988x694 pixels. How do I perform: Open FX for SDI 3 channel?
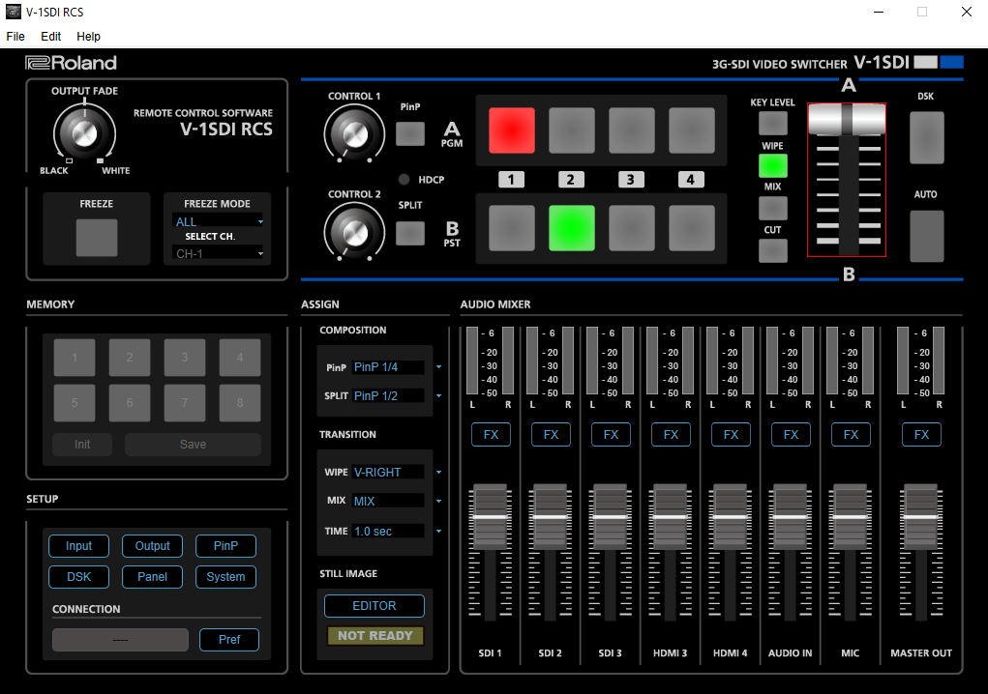coord(612,435)
